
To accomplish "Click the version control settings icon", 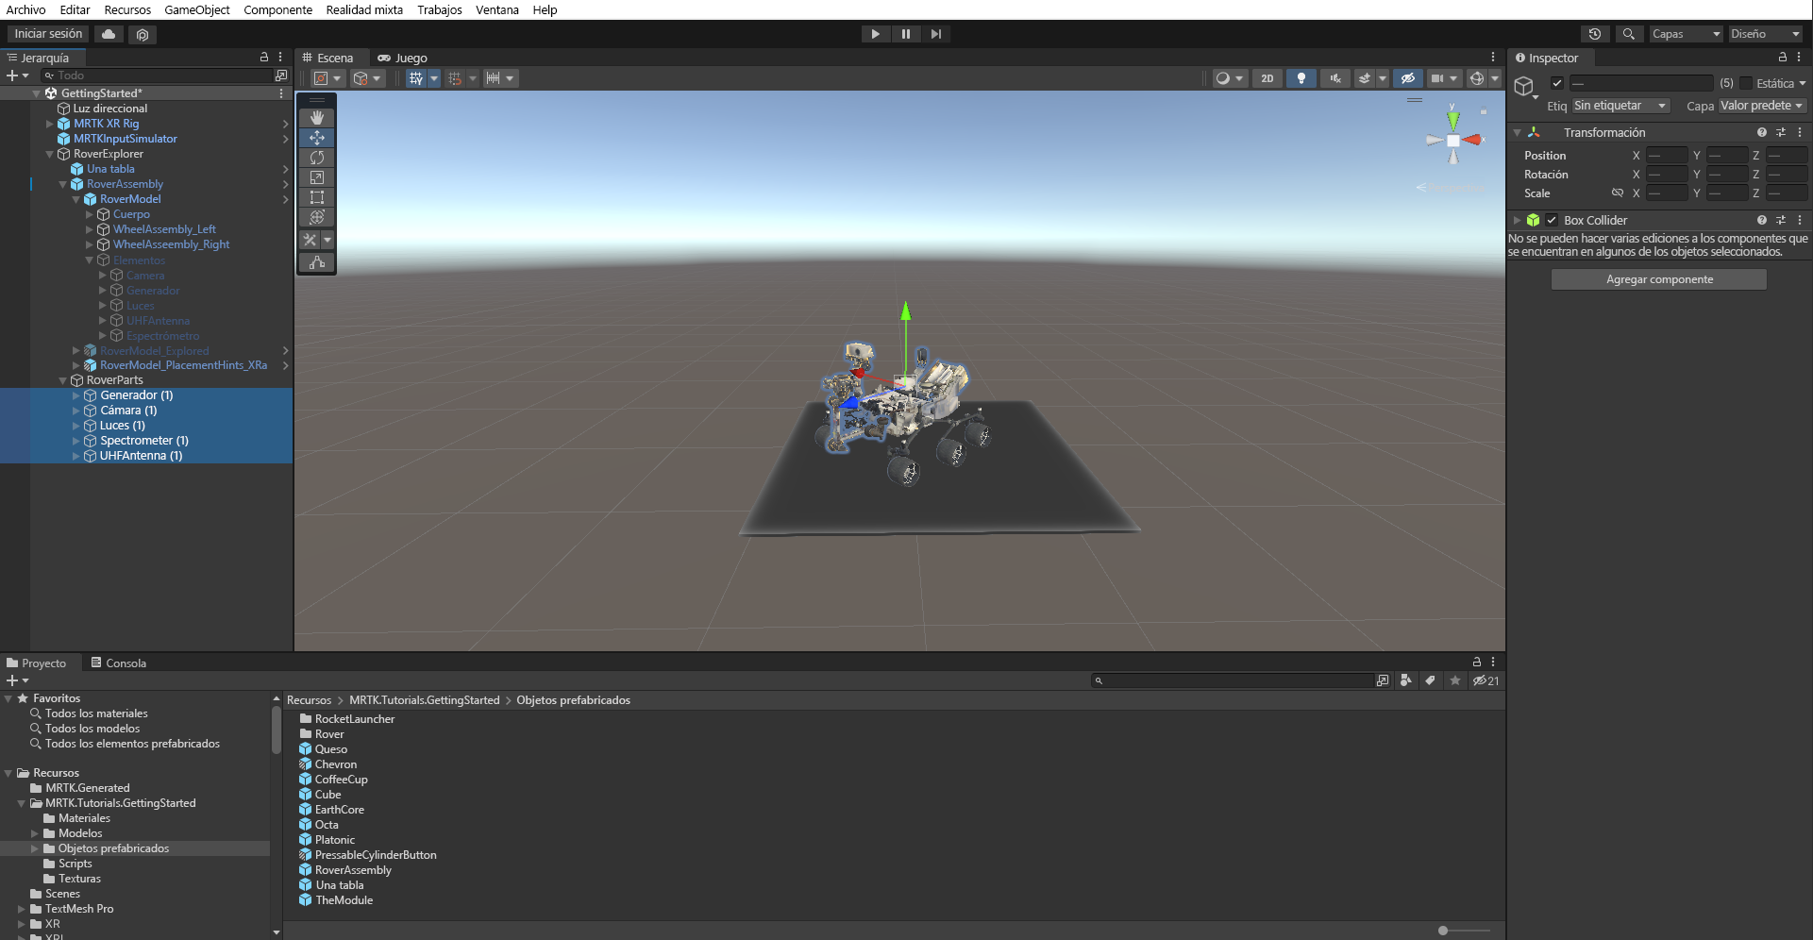I will click(x=143, y=34).
